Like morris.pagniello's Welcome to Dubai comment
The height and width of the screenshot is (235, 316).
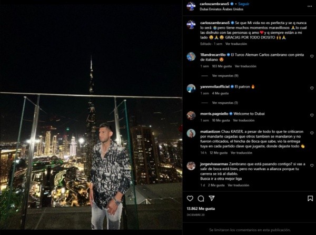tap(312, 115)
